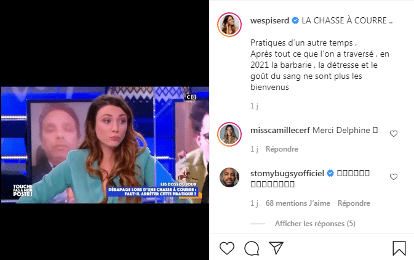Open the misscamillecerf username link
The width and height of the screenshot is (414, 260).
[280, 130]
